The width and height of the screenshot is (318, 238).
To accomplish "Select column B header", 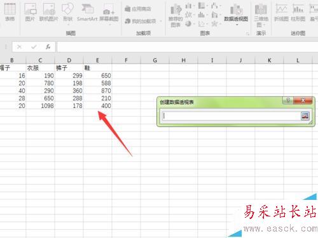I will pos(12,60).
